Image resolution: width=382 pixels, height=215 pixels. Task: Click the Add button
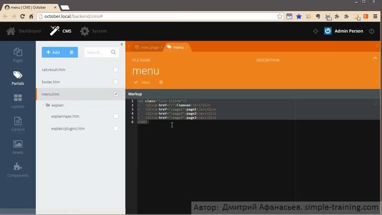[53, 53]
